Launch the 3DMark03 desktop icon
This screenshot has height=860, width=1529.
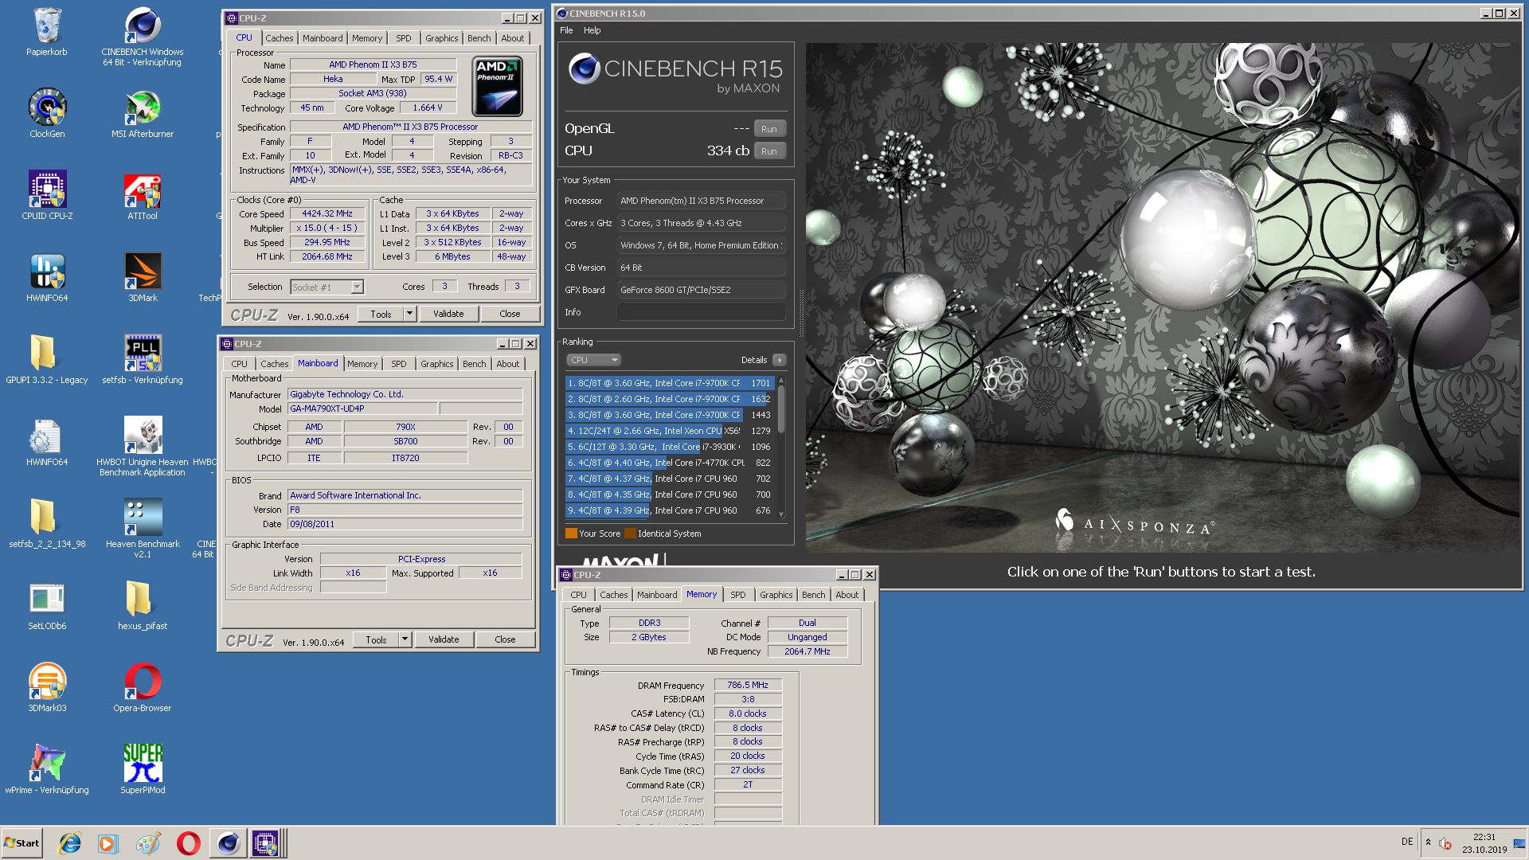(47, 688)
